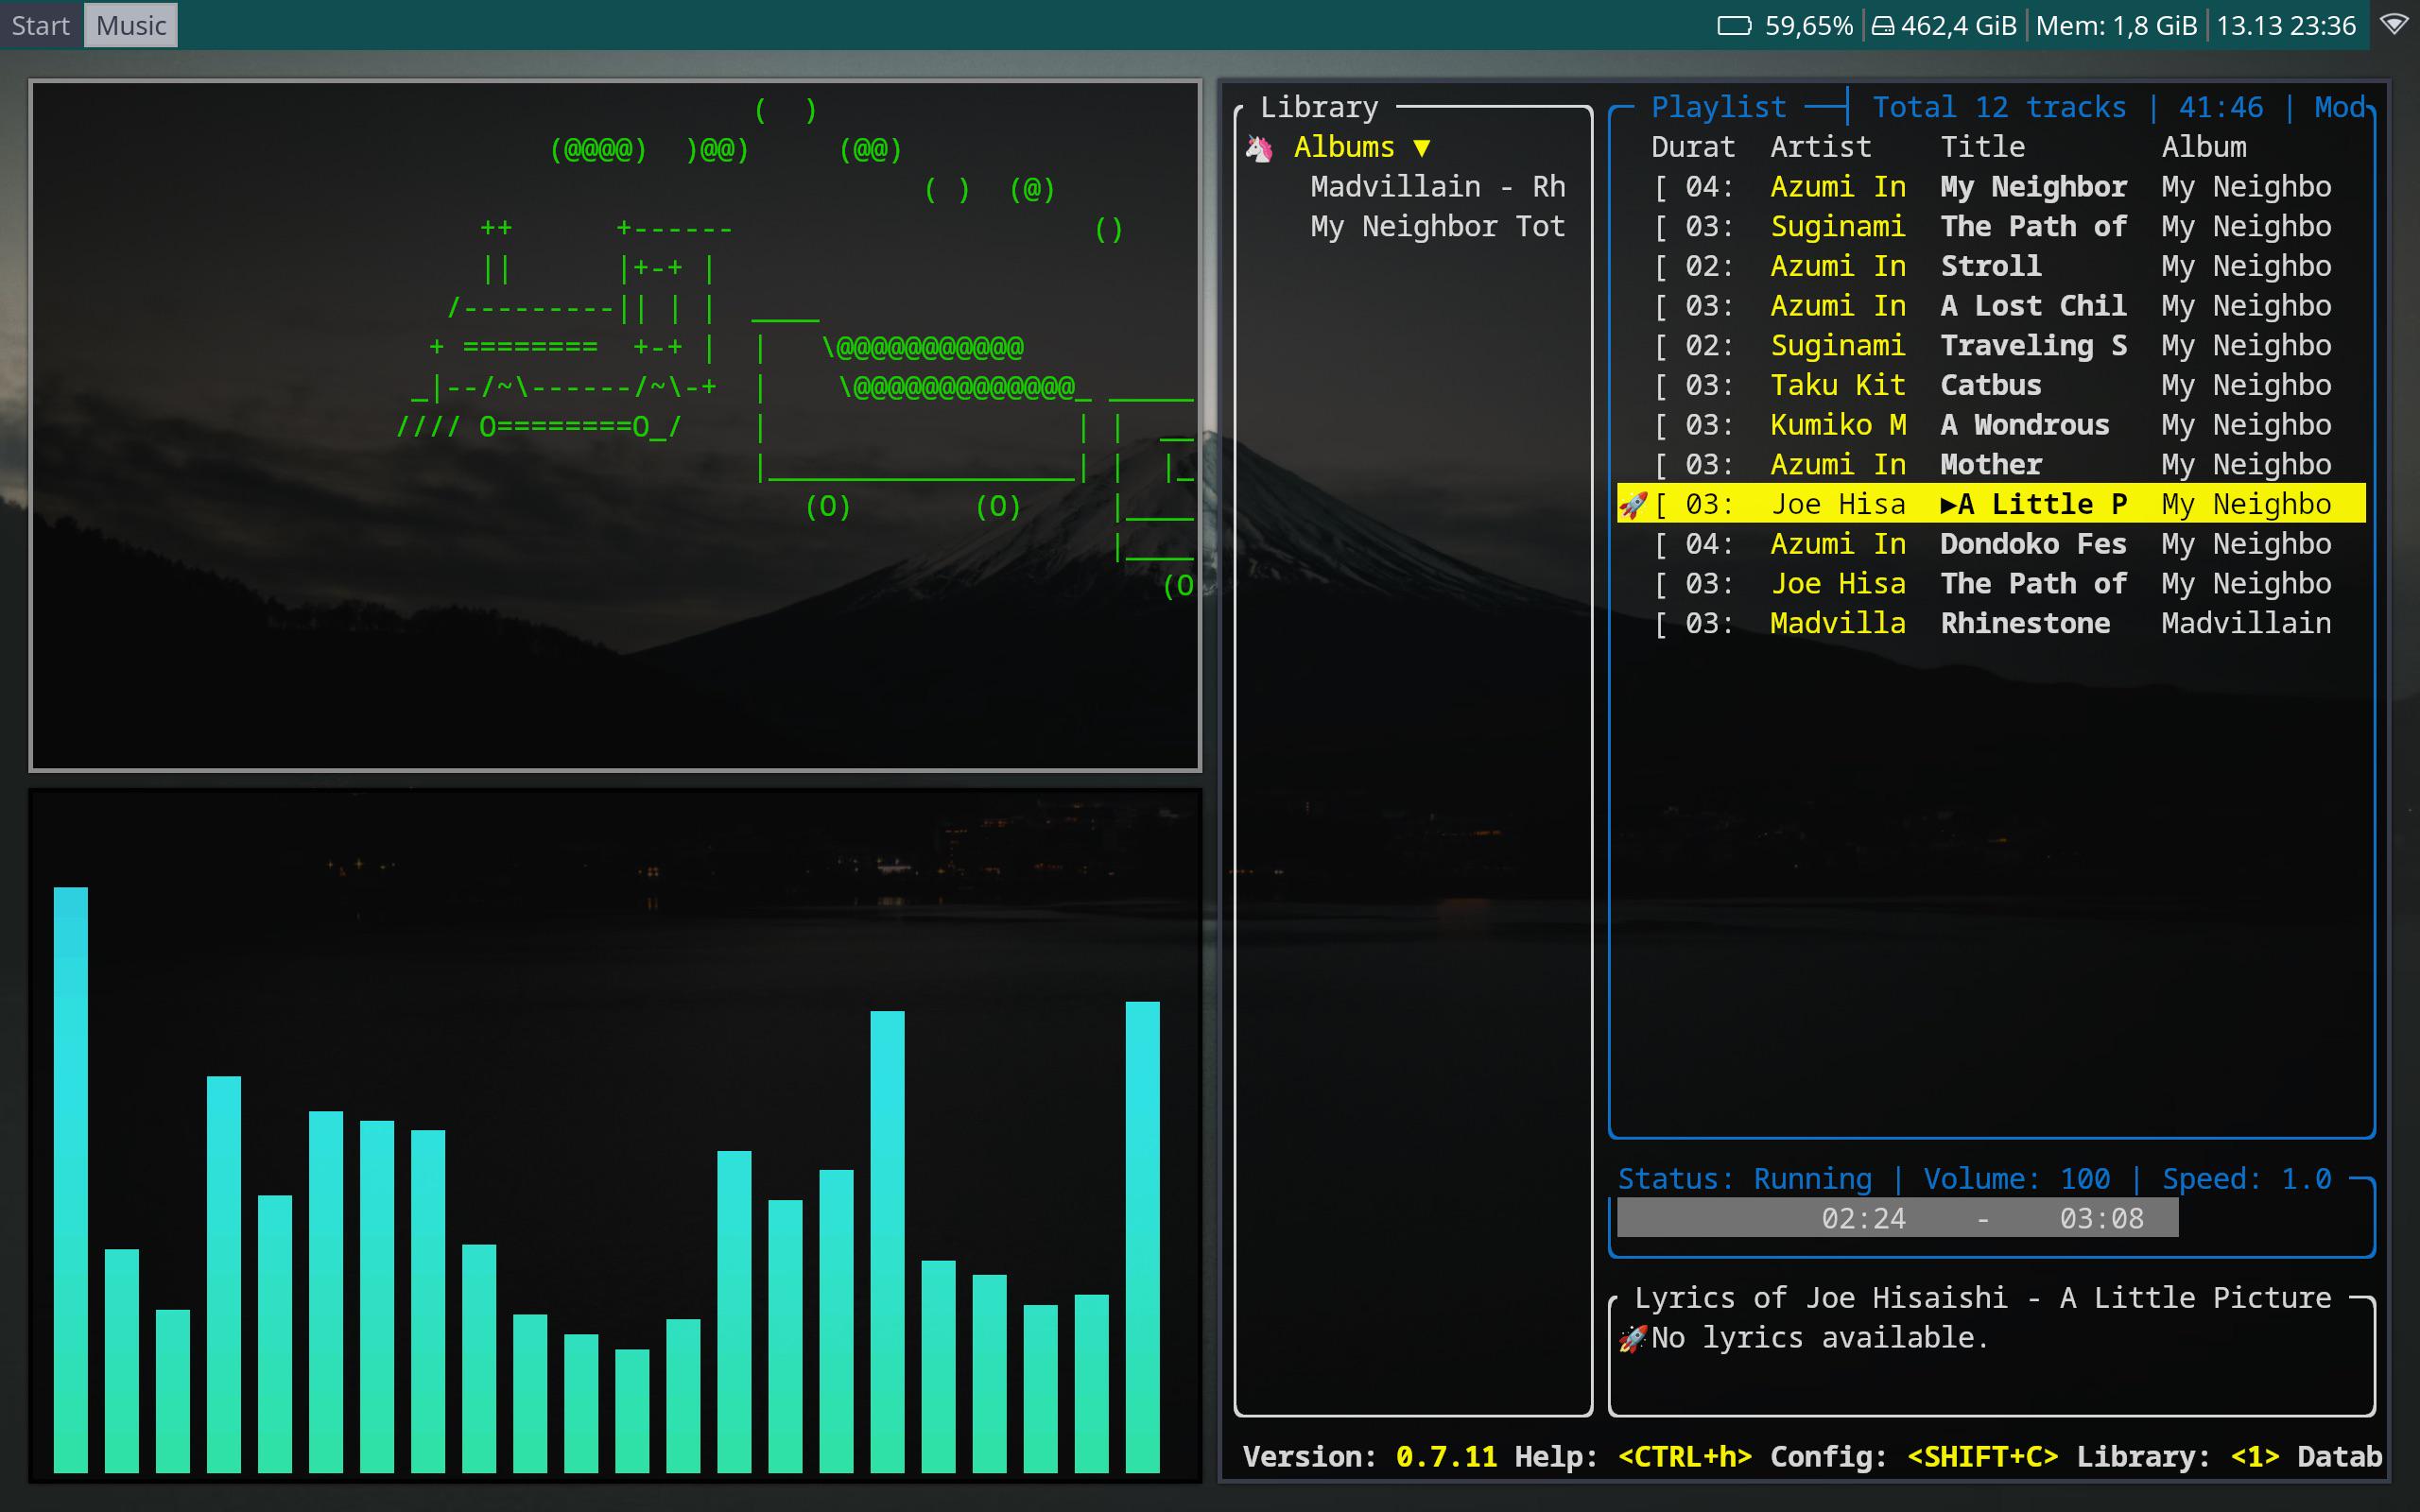This screenshot has height=1512, width=2420.
Task: Open the Albums sort dropdown arrow
Action: point(1421,147)
